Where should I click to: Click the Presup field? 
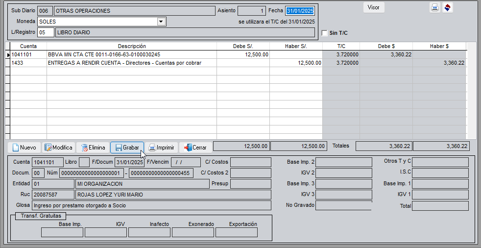click(x=251, y=184)
